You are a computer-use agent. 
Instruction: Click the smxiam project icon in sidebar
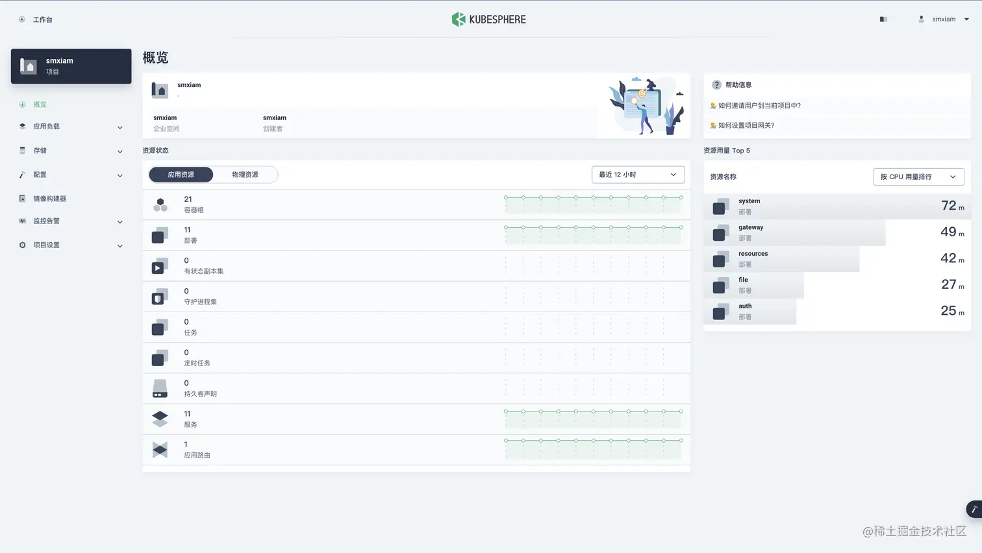click(29, 66)
